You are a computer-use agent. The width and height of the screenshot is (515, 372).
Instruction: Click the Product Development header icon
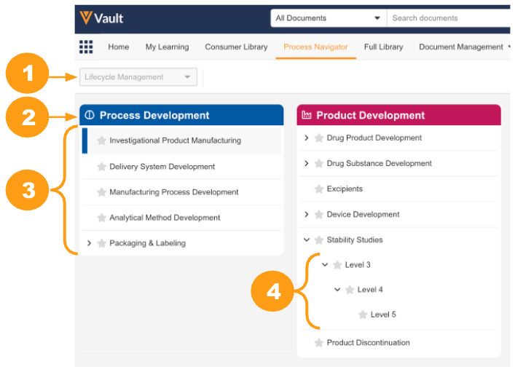[x=307, y=115]
